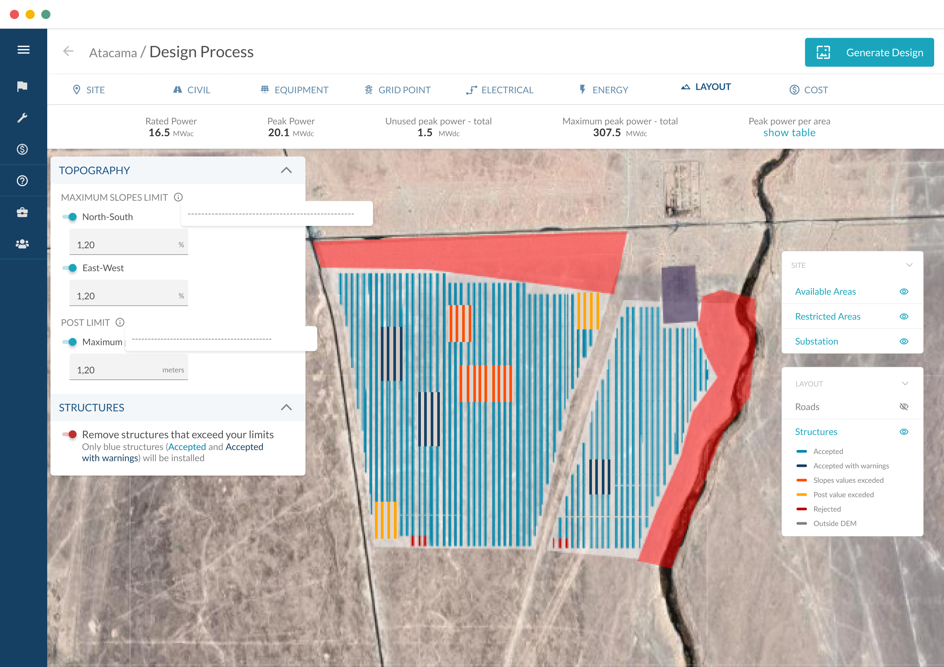The image size is (944, 667).
Task: Show the Roads layer visibility
Action: click(903, 407)
